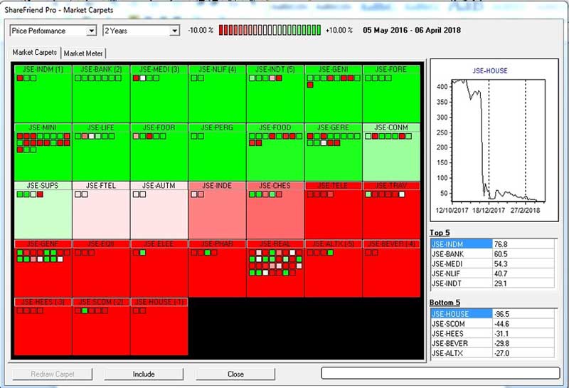Select JSE-NLIF in the Top 5 list

coord(461,273)
